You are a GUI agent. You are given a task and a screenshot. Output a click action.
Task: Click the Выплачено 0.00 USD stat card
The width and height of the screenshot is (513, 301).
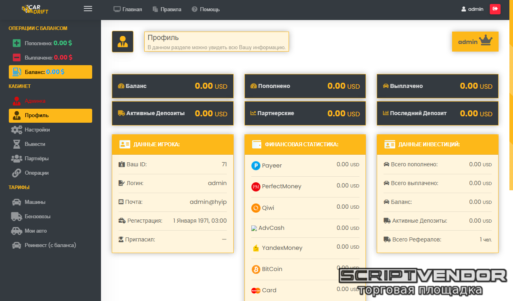(x=438, y=86)
